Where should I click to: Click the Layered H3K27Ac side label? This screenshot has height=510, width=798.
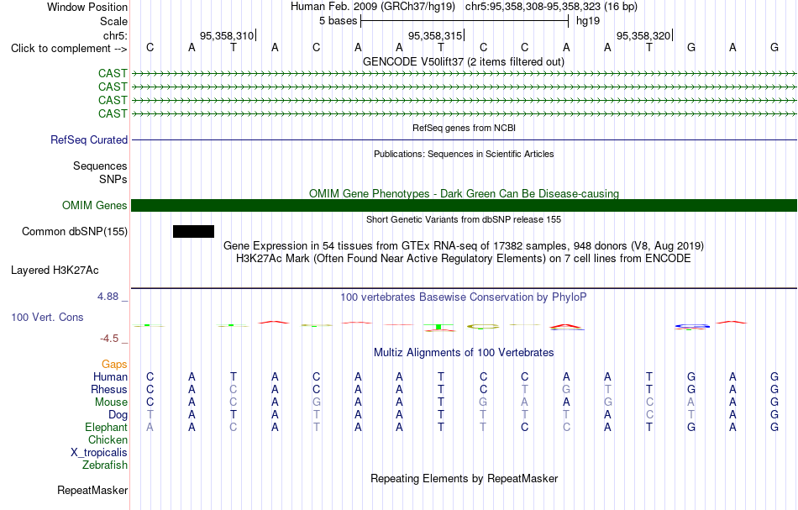coord(55,271)
